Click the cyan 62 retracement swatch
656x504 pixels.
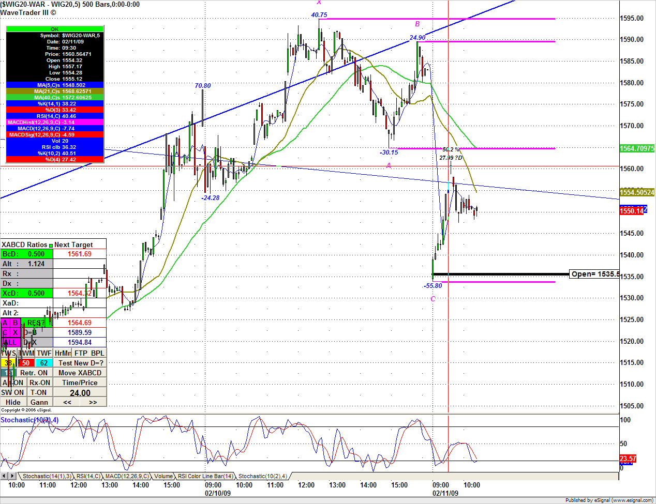click(x=44, y=363)
